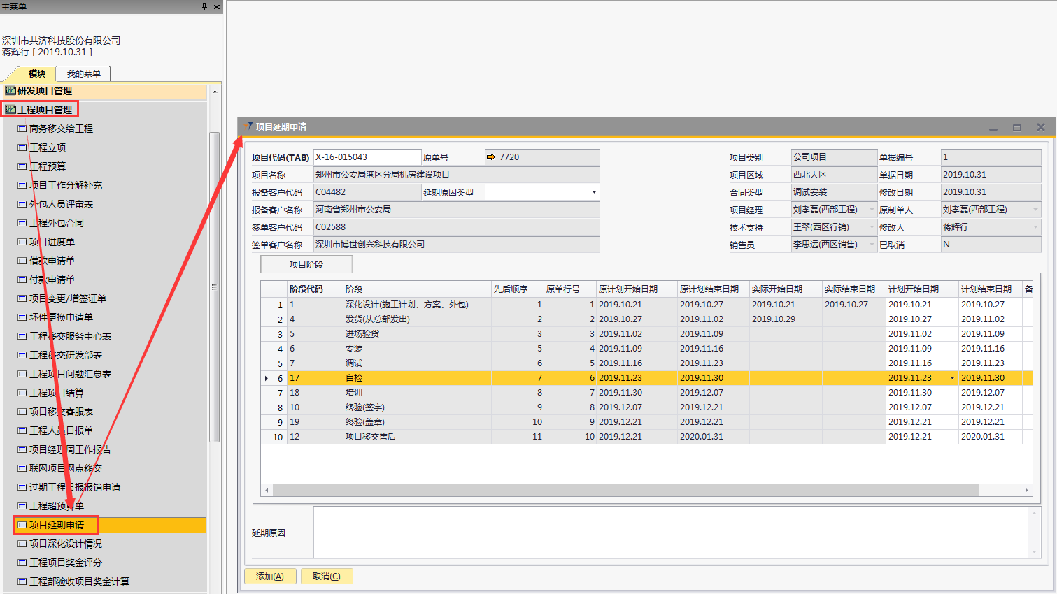Click in the 延期原因 text area
Viewport: 1057px width, 594px height.
[x=672, y=533]
